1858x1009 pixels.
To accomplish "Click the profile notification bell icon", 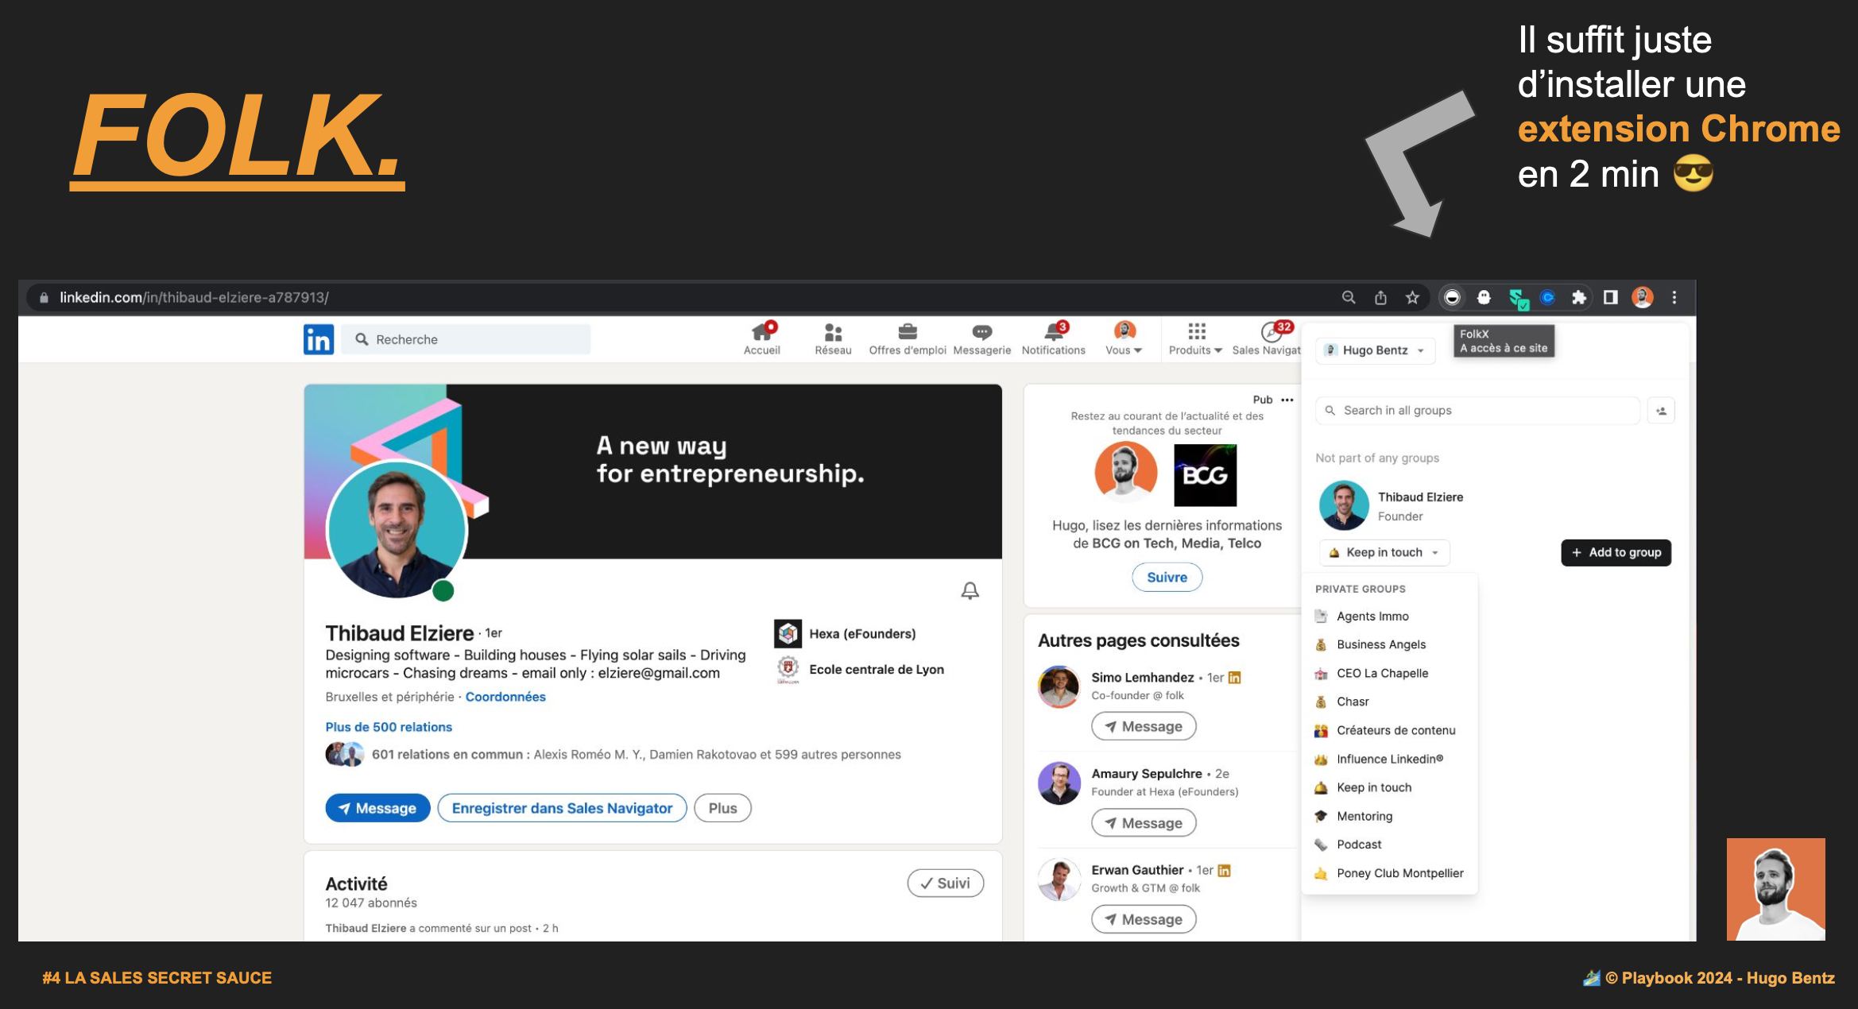I will [x=970, y=590].
